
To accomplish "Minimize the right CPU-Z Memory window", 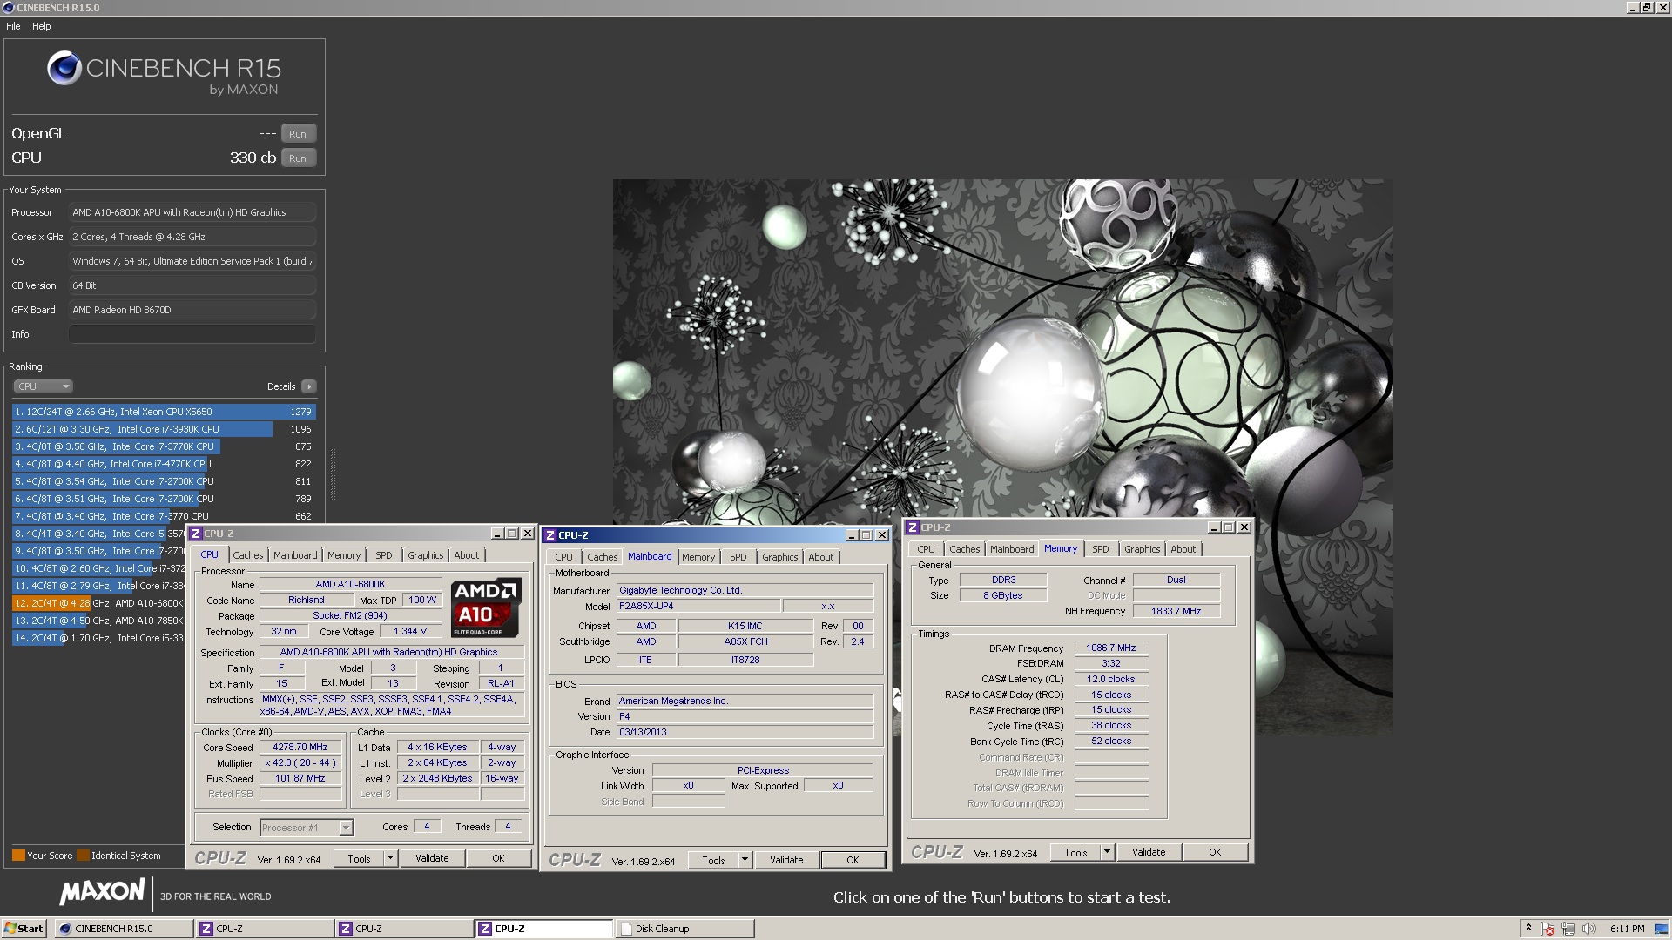I will pos(1214,527).
